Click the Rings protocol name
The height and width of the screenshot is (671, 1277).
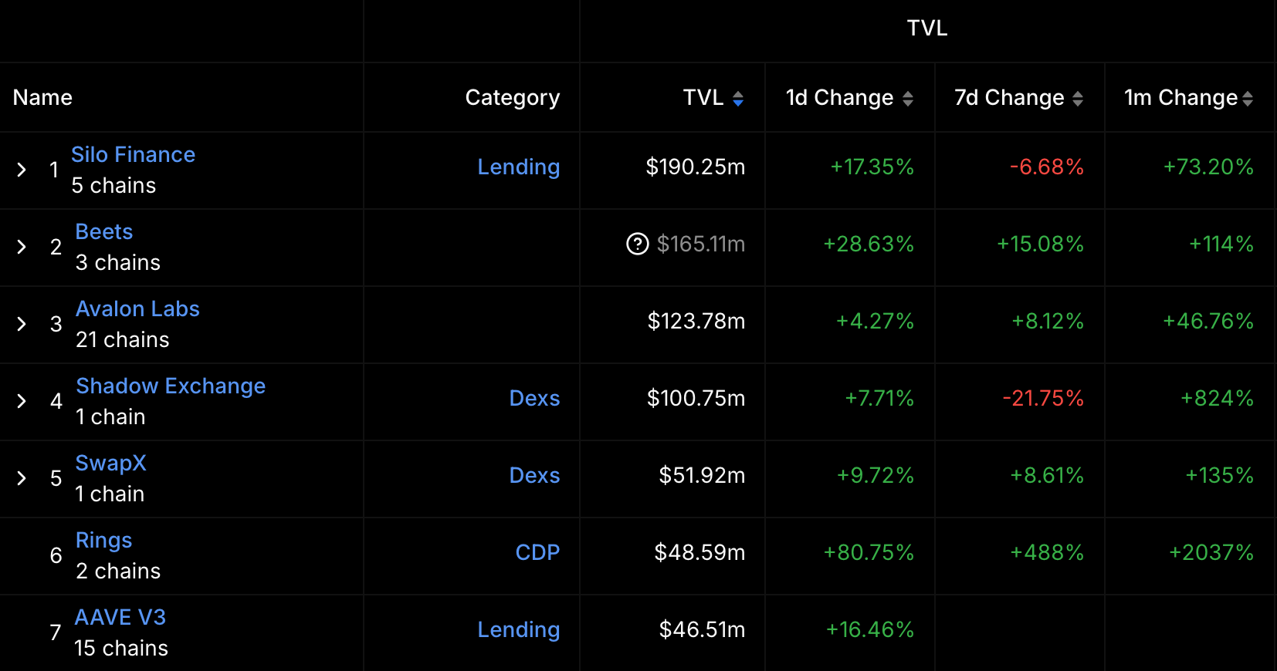[103, 540]
